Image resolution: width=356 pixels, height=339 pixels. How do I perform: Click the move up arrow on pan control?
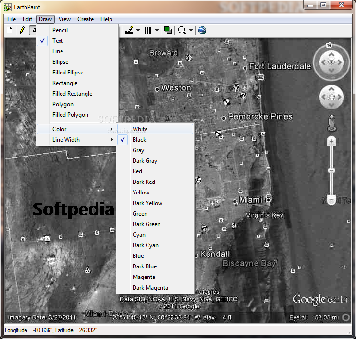click(331, 89)
